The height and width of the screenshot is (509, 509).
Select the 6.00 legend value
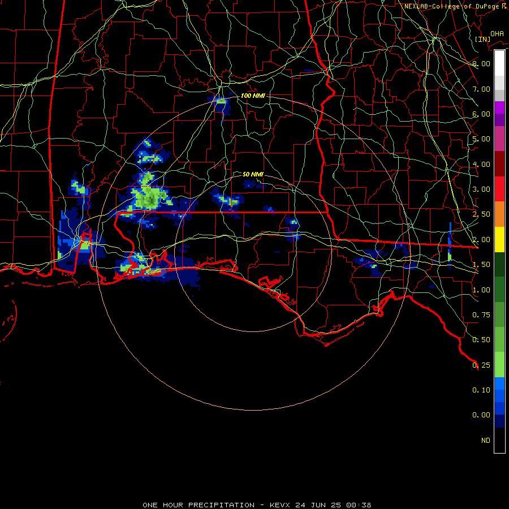pyautogui.click(x=481, y=114)
